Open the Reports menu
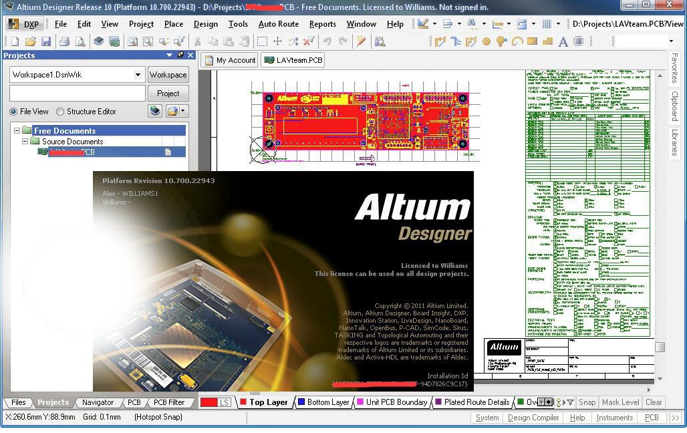The image size is (687, 433). coord(323,24)
